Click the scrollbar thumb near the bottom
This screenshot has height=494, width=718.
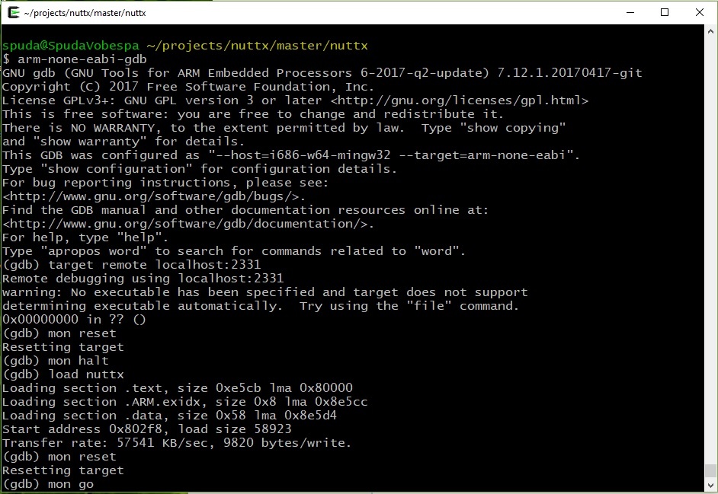pos(710,470)
